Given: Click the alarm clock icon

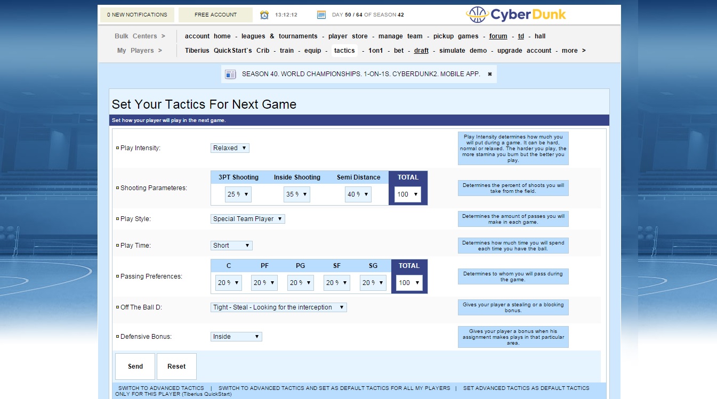Looking at the screenshot, I should coord(264,15).
